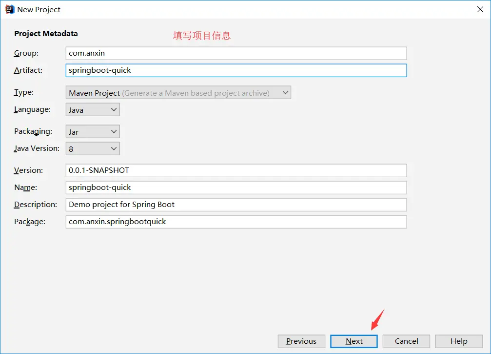
Task: Click the Java Version: label
Action: point(37,148)
